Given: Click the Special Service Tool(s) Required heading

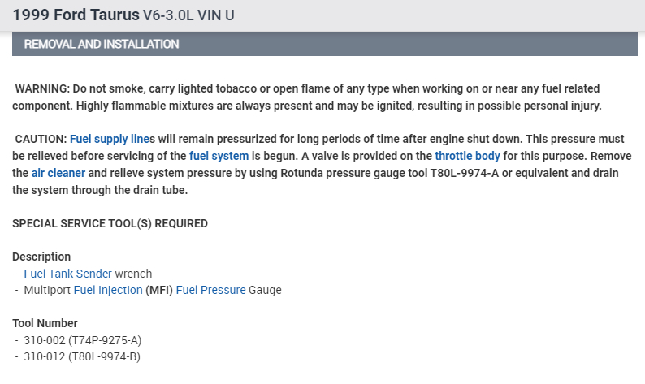Looking at the screenshot, I should (110, 223).
